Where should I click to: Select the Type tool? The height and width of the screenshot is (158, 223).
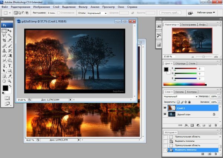point(10,66)
